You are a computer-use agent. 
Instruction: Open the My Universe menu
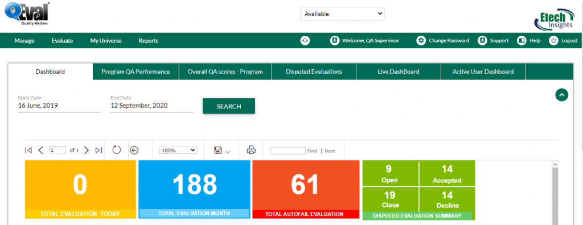(105, 41)
